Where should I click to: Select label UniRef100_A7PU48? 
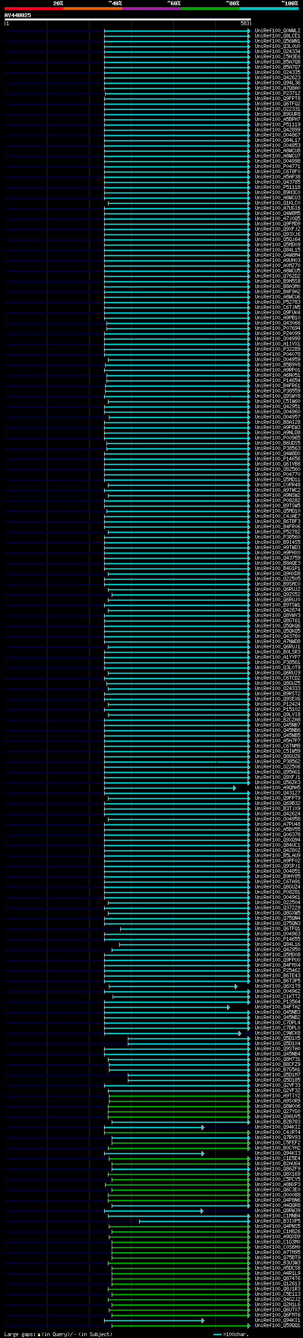click(277, 824)
